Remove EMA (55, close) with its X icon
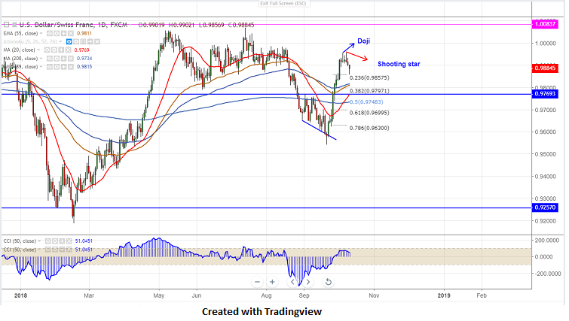569x321 pixels. (71, 33)
